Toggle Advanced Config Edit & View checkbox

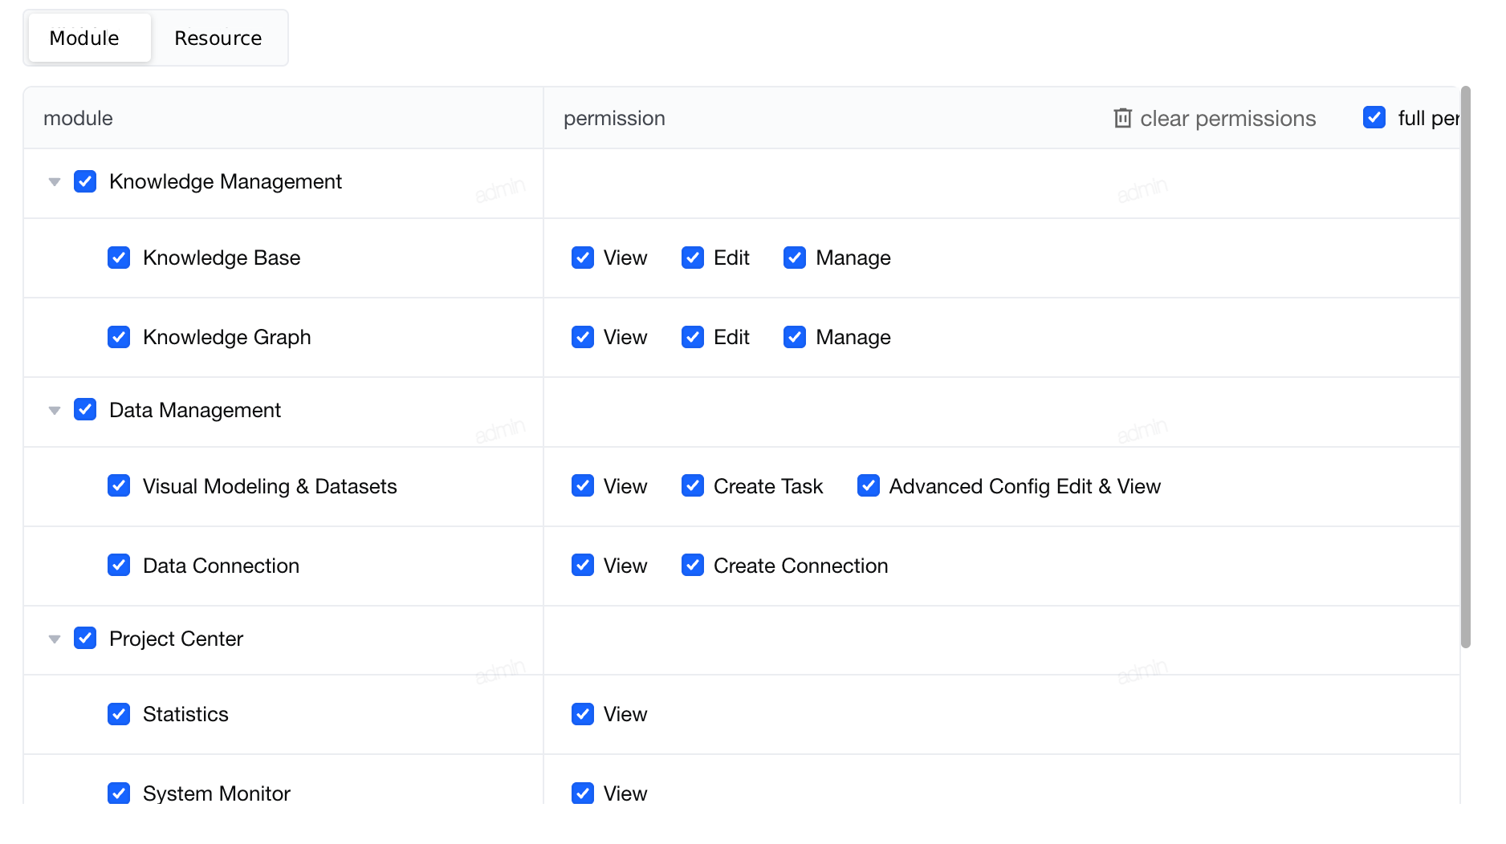point(869,485)
